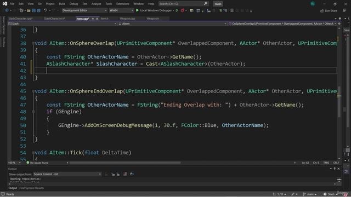Click the Undo icon
Viewport: 351px width, 197px height.
click(45, 10)
